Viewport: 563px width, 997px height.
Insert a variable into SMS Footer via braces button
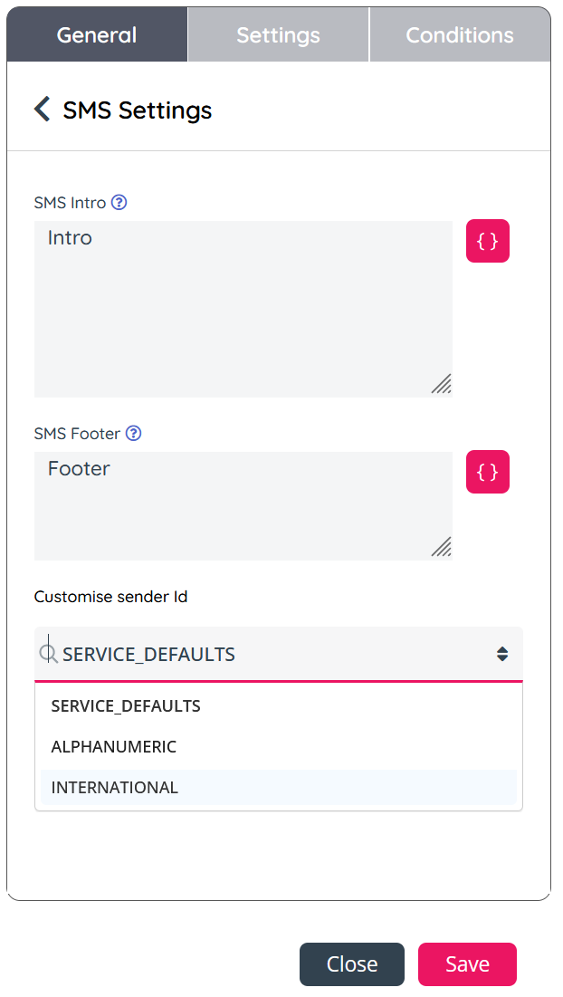pos(487,472)
